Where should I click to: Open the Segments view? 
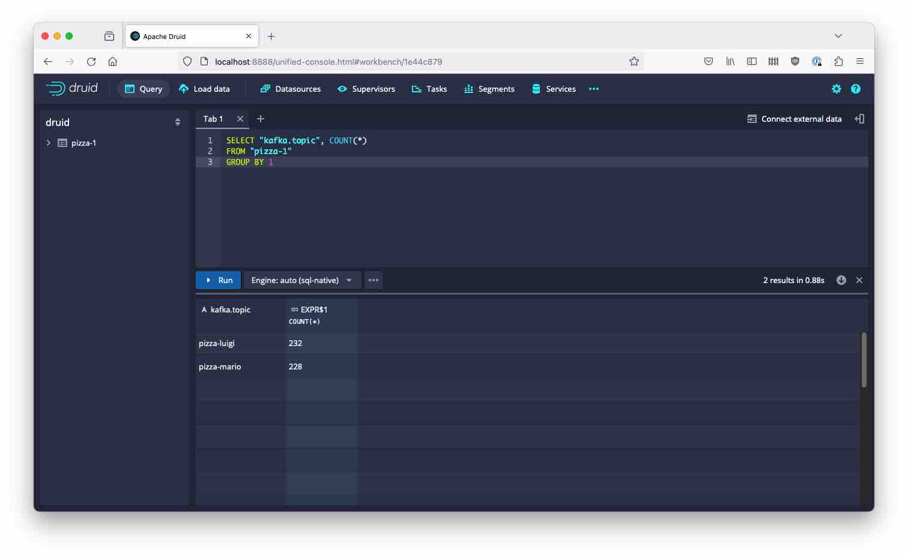pyautogui.click(x=489, y=89)
